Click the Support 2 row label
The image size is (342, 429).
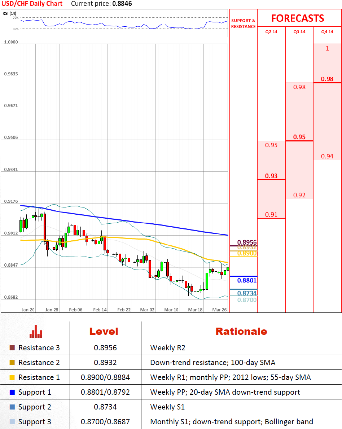pos(35,407)
